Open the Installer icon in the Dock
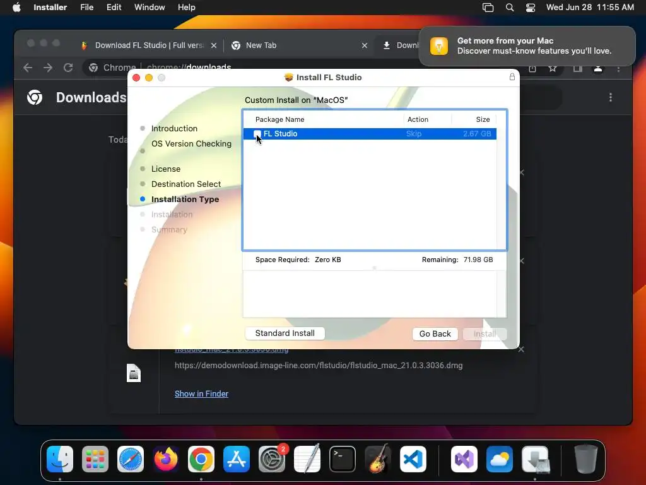The image size is (646, 485). (x=535, y=459)
